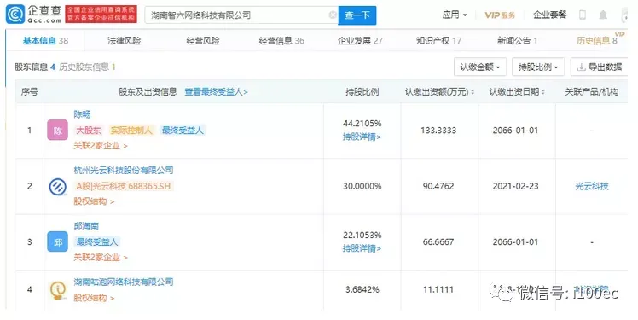Click the search button 查一下
638x320 pixels.
tap(357, 15)
